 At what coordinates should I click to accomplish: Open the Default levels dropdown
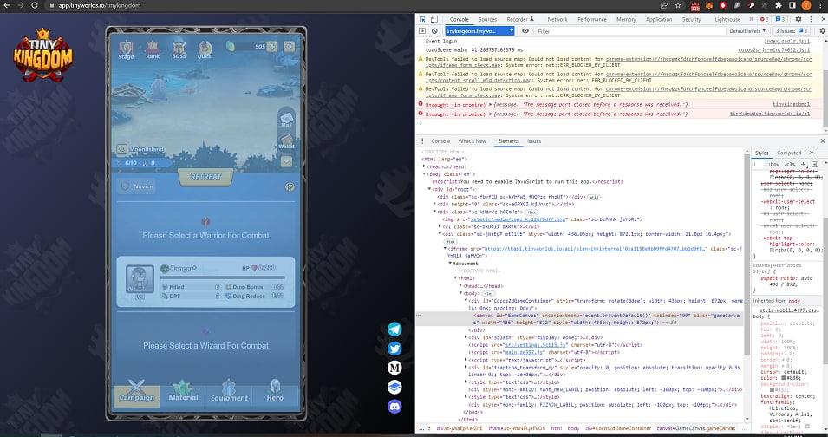pyautogui.click(x=747, y=31)
